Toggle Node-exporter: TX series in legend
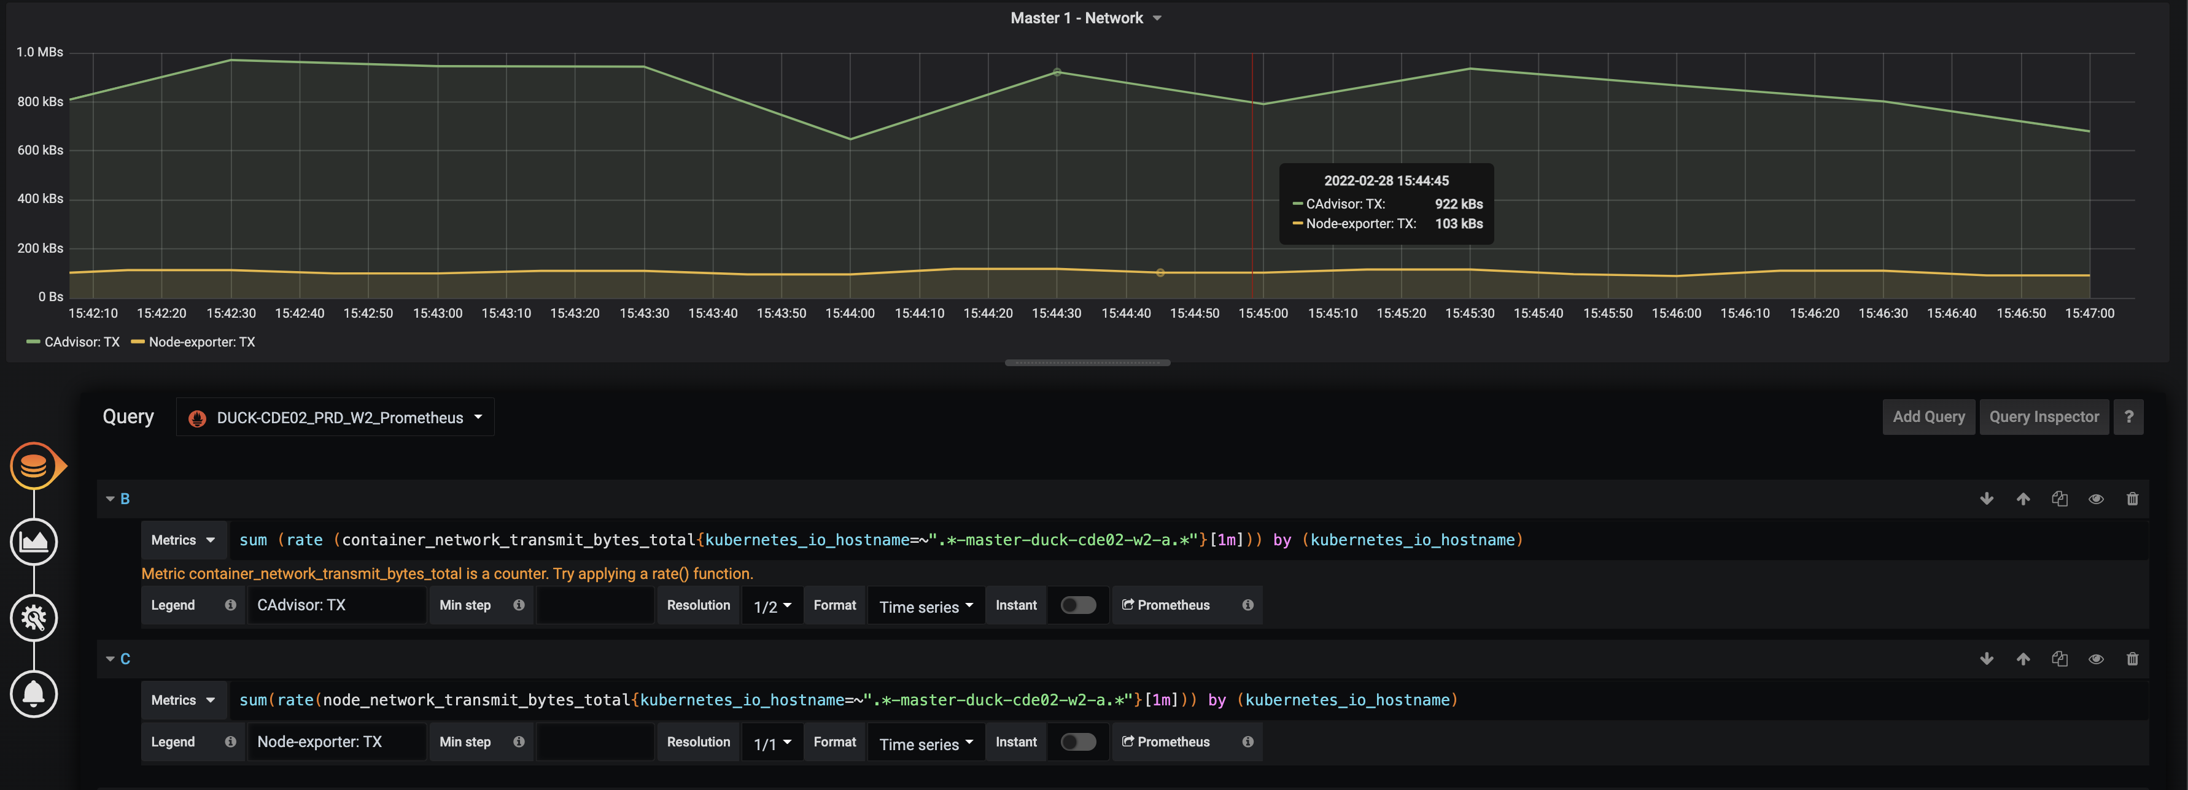The height and width of the screenshot is (790, 2188). tap(201, 342)
